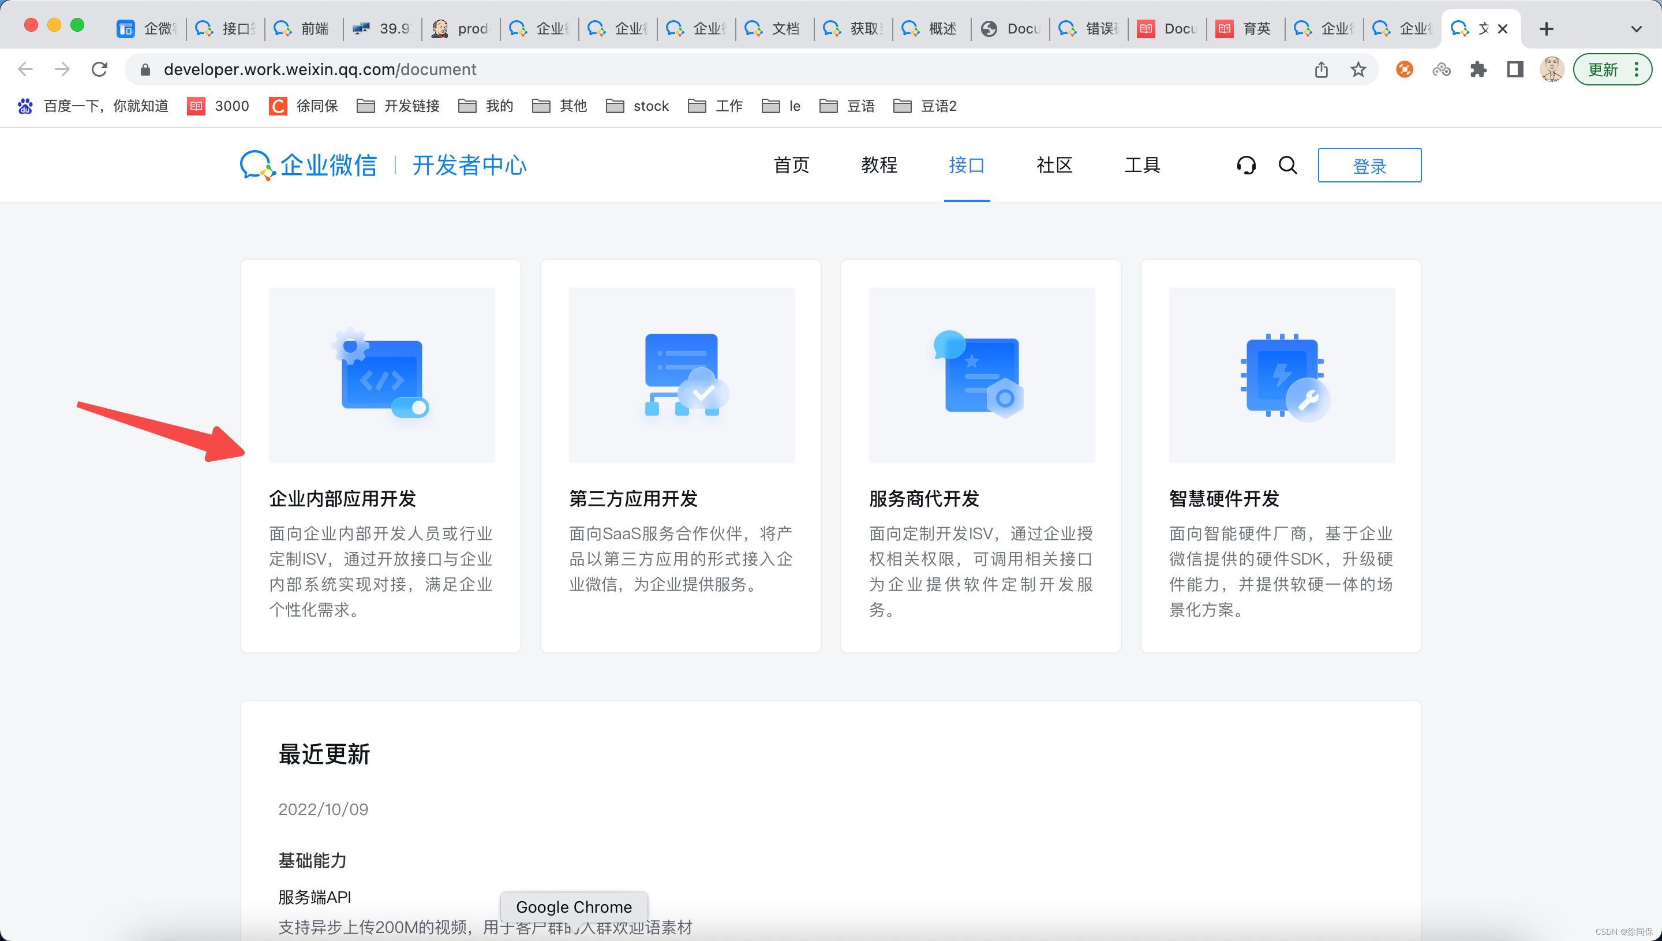Screen dimensions: 1662x941
Task: Switch to the 育英 tab
Action: click(1246, 28)
